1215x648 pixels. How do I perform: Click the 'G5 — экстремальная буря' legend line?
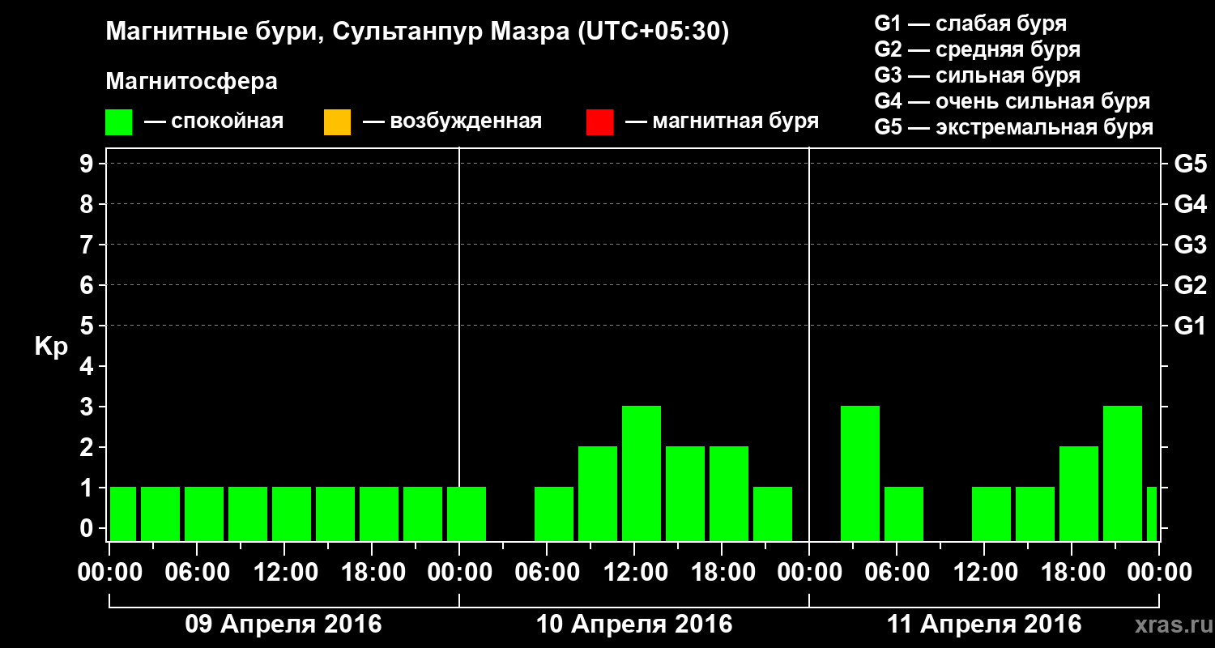coord(1014,127)
